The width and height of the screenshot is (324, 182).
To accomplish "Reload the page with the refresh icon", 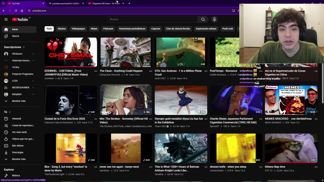I will [x=16, y=11].
